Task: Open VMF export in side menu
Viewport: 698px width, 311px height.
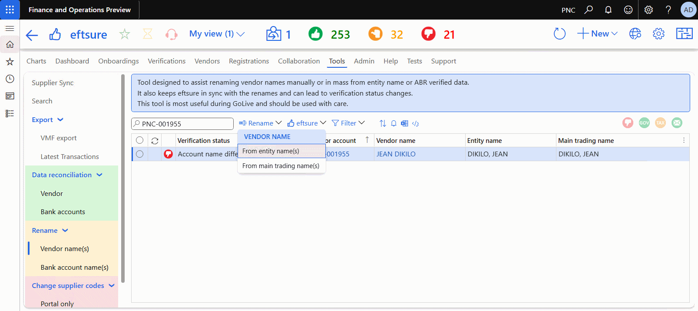Action: click(x=59, y=138)
